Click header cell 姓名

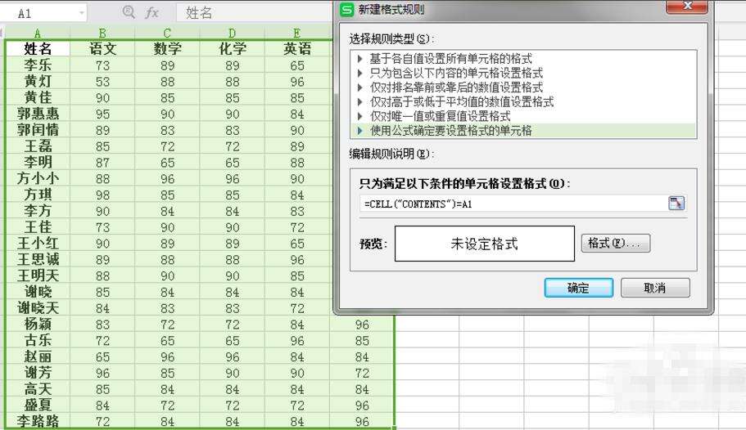point(38,48)
